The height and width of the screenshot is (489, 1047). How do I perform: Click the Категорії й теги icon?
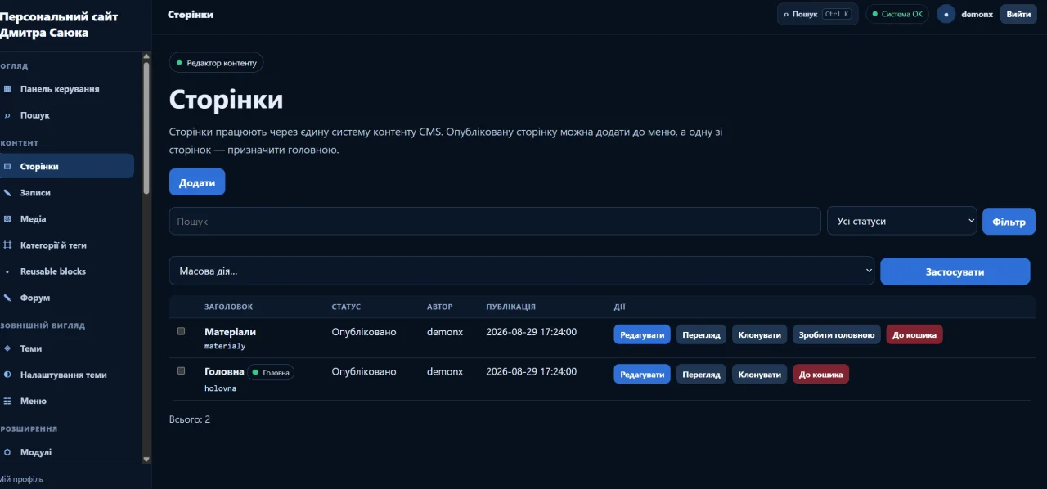(7, 245)
